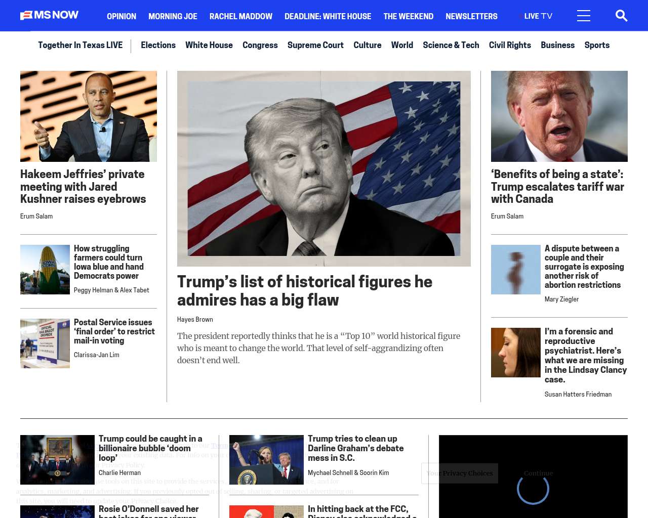Screen dimensions: 648x518
Task: Read 'In hitting back at the FCC' headline
Action: 362,511
